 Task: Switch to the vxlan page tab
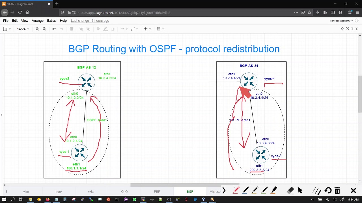pos(92,191)
